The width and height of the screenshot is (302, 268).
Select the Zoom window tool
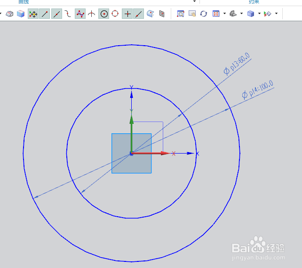tap(181, 14)
